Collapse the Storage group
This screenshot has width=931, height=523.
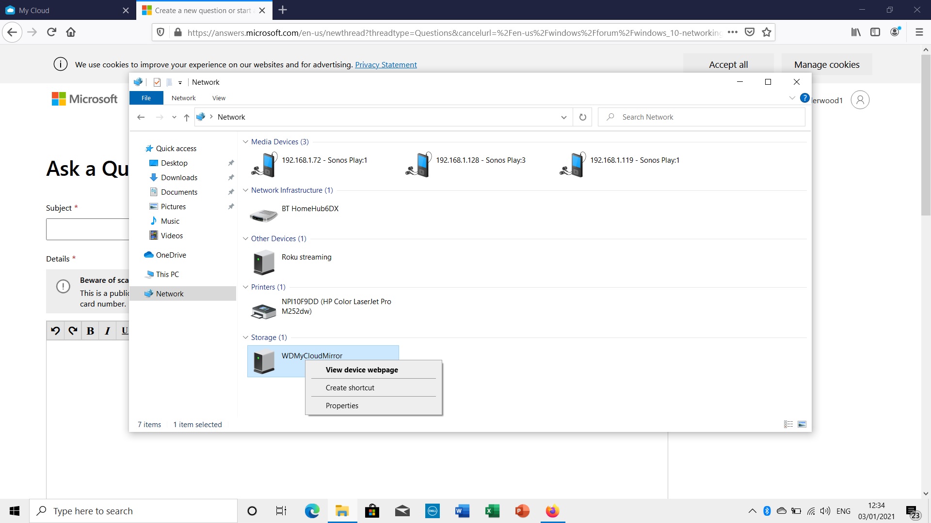point(245,338)
